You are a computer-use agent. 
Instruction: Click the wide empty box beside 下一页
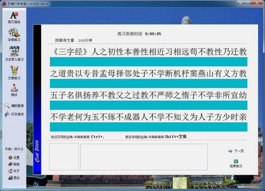[x=144, y=157]
